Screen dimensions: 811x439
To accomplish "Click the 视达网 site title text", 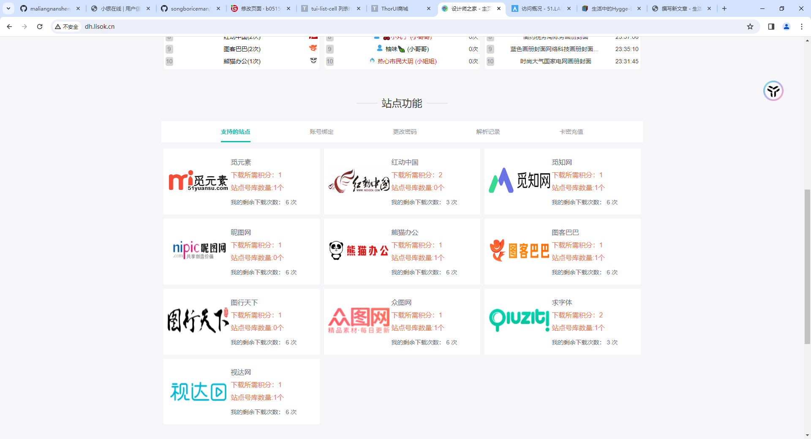I will point(241,372).
